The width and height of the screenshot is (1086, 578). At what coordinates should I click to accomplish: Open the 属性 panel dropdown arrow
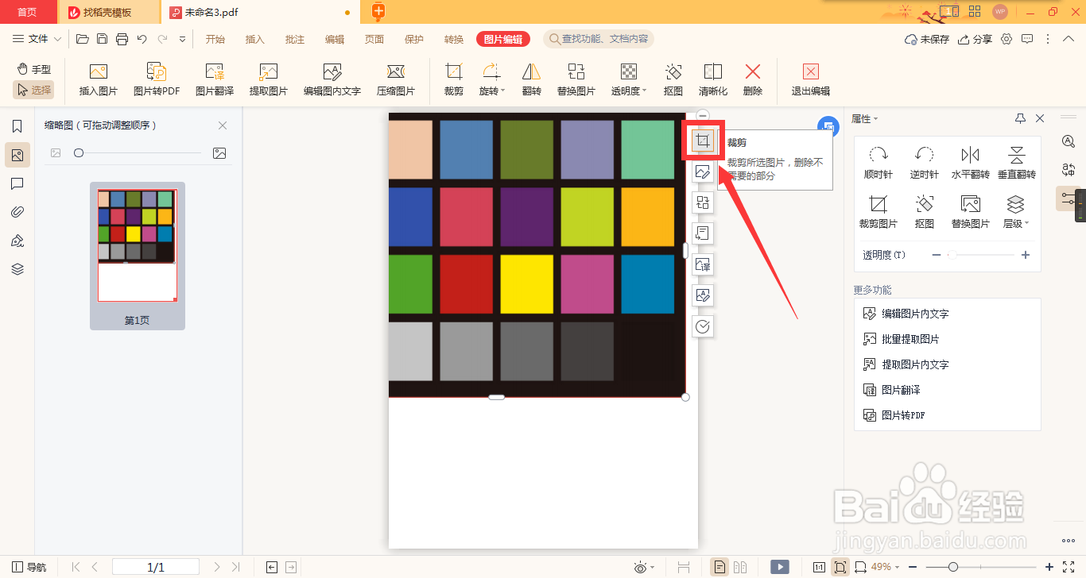(875, 119)
